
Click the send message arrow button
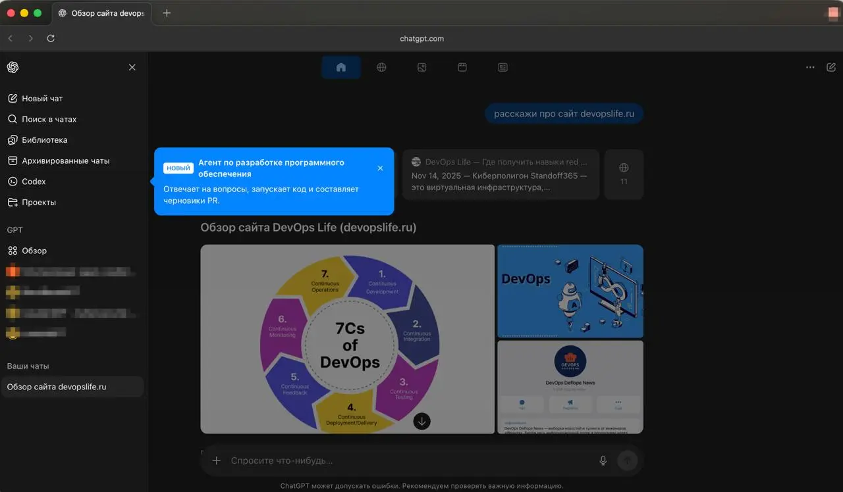coord(627,460)
